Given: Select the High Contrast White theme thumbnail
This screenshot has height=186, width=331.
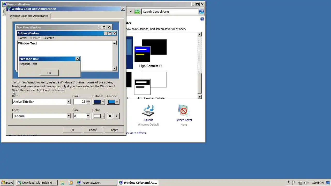Looking at the screenshot, I should (150, 83).
